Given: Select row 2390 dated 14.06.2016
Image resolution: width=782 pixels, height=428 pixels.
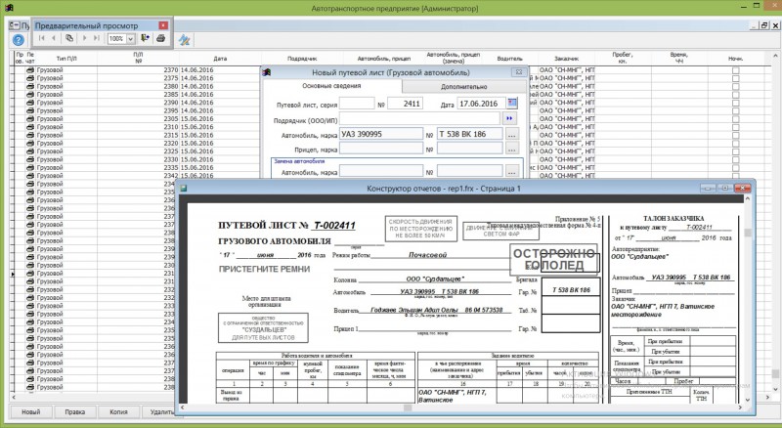Looking at the screenshot, I should [137, 103].
